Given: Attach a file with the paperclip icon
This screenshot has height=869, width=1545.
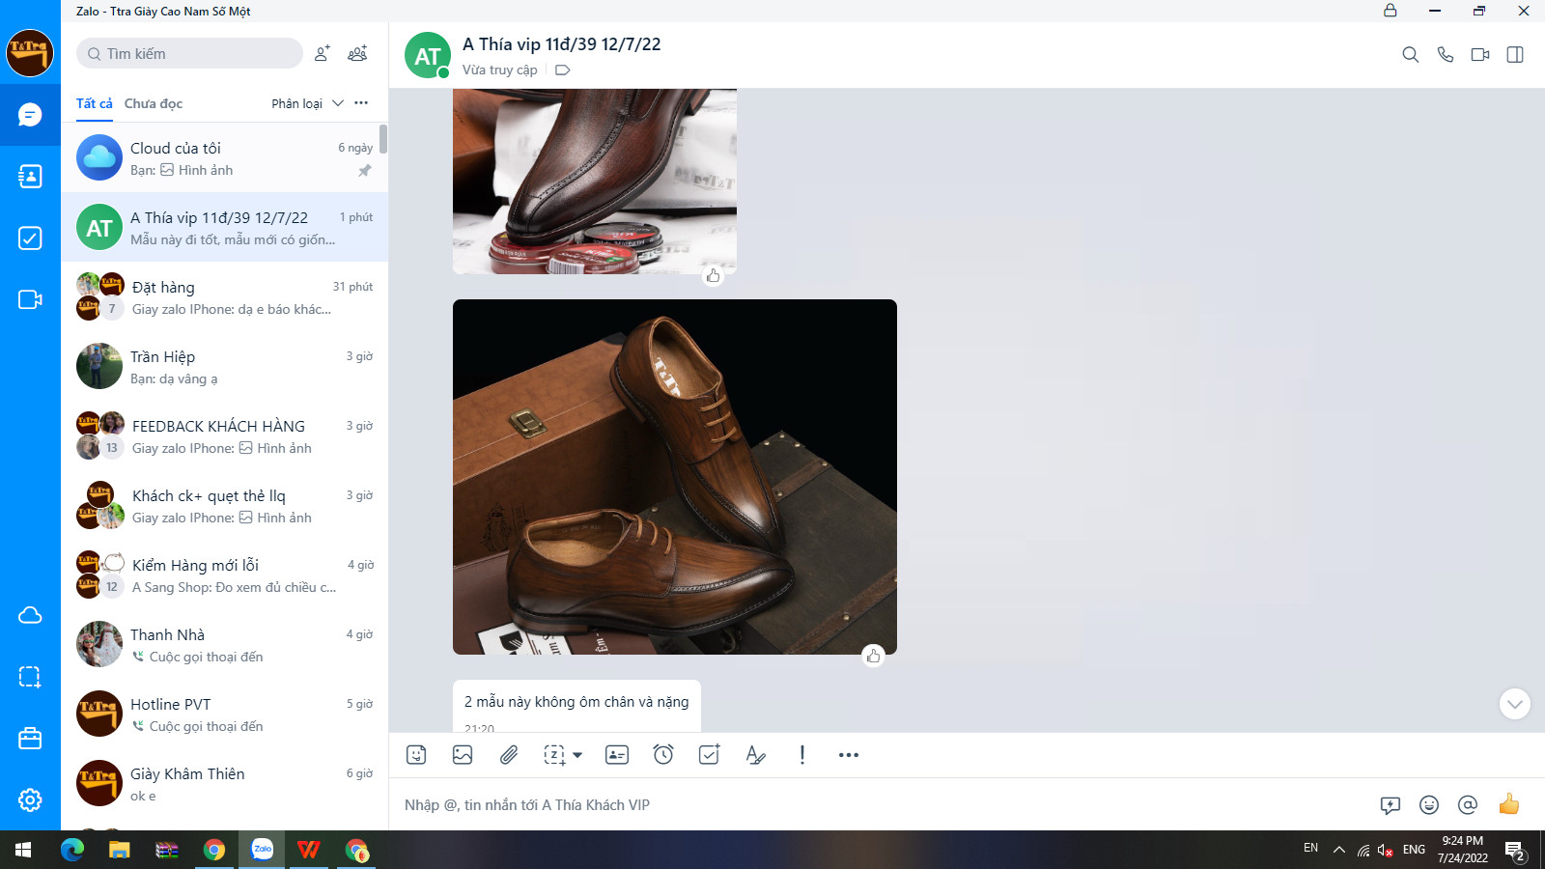Looking at the screenshot, I should coord(509,755).
